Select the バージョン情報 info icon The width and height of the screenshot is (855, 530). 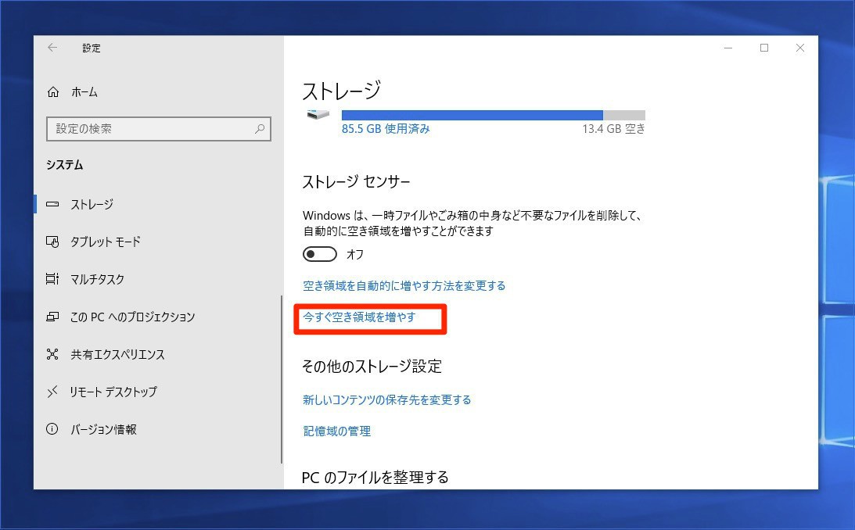tap(52, 429)
